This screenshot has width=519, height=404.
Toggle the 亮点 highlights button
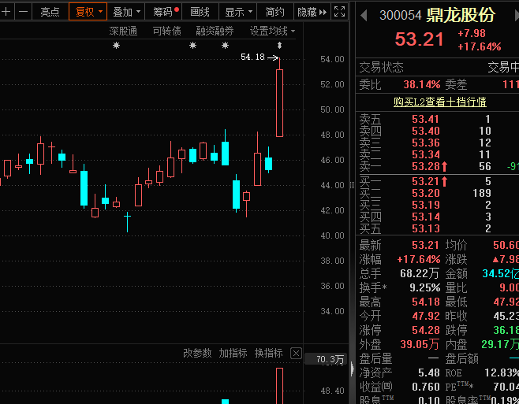[50, 12]
